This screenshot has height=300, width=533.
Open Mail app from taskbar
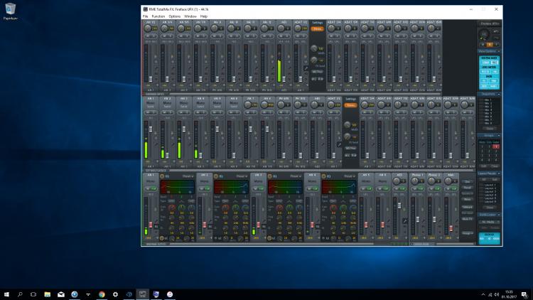(x=61, y=294)
